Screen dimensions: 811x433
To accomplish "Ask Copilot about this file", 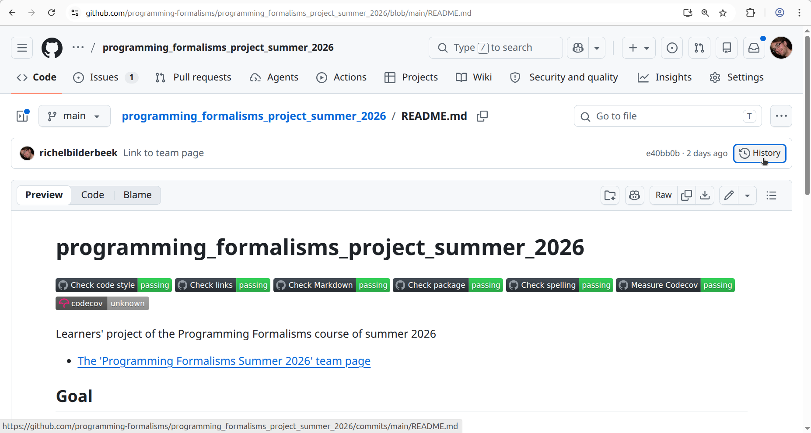I will click(634, 195).
